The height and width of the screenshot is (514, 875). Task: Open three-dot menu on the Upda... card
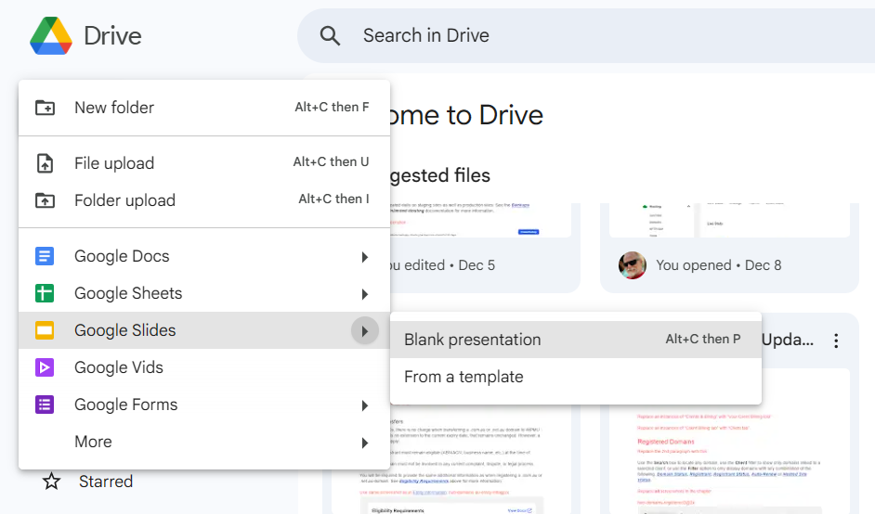click(x=836, y=341)
